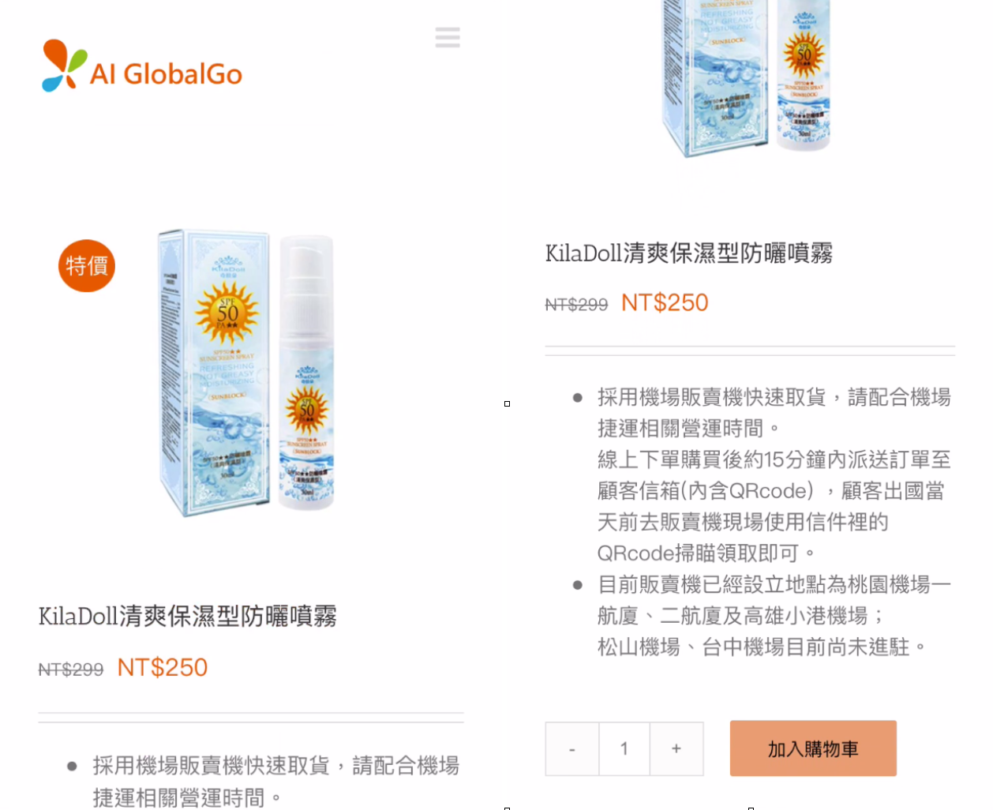
Task: Click the NT$250 sale price below the 特價 product
Action: [x=162, y=668]
